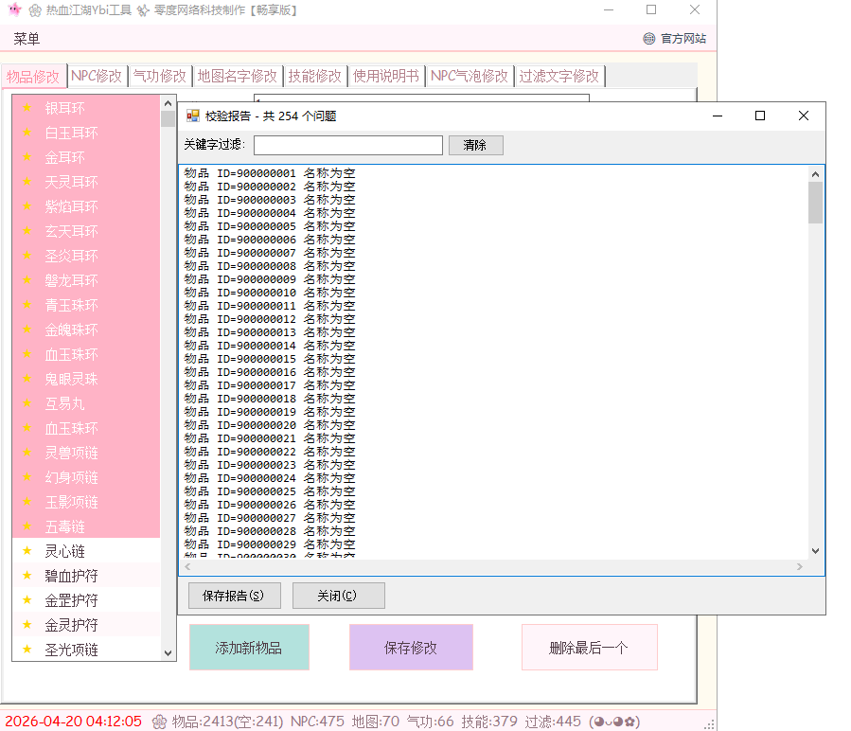Open the 技能修改 tab

314,76
